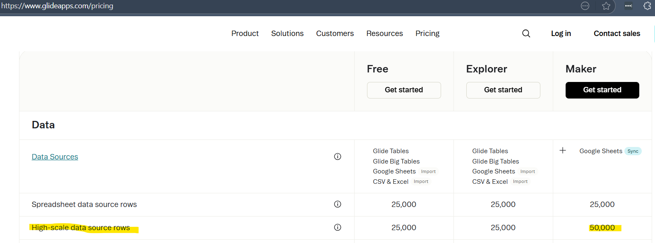Click the Log in link
This screenshot has height=243, width=655.
[x=561, y=34]
